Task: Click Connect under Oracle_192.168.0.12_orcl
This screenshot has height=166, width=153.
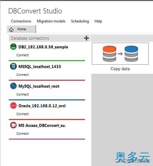Action: coord(22,114)
